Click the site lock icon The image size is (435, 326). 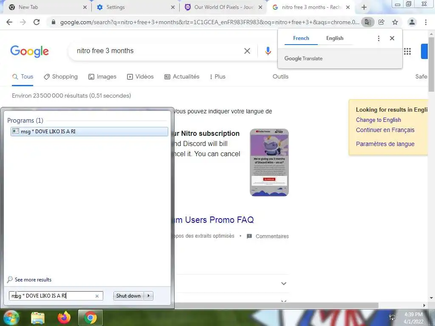coord(54,22)
